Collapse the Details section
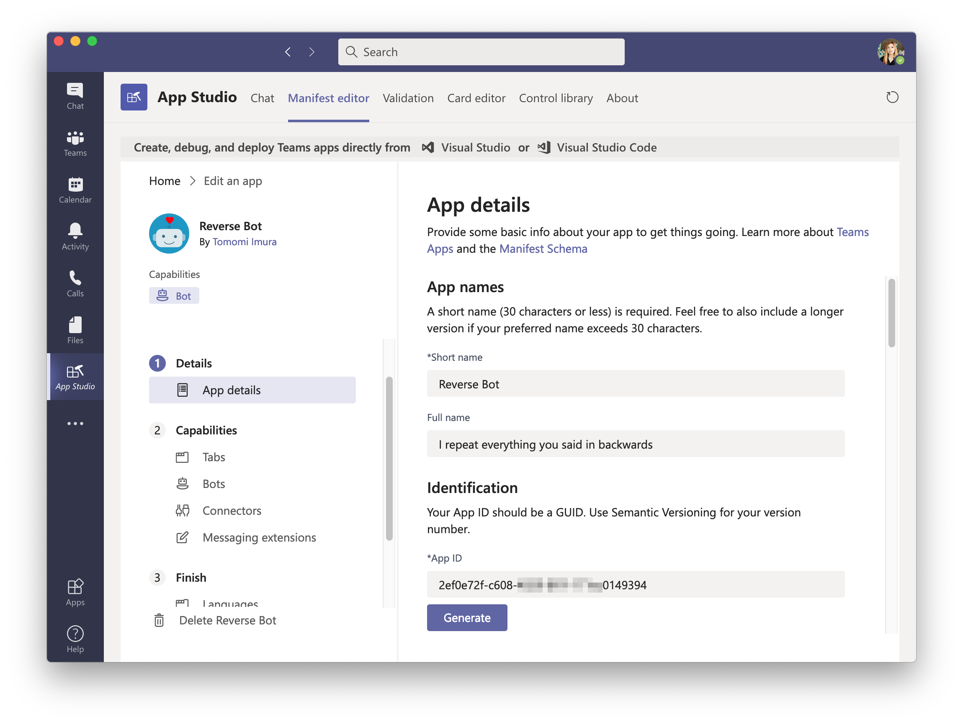Screen dimensions: 963x724 [193, 363]
